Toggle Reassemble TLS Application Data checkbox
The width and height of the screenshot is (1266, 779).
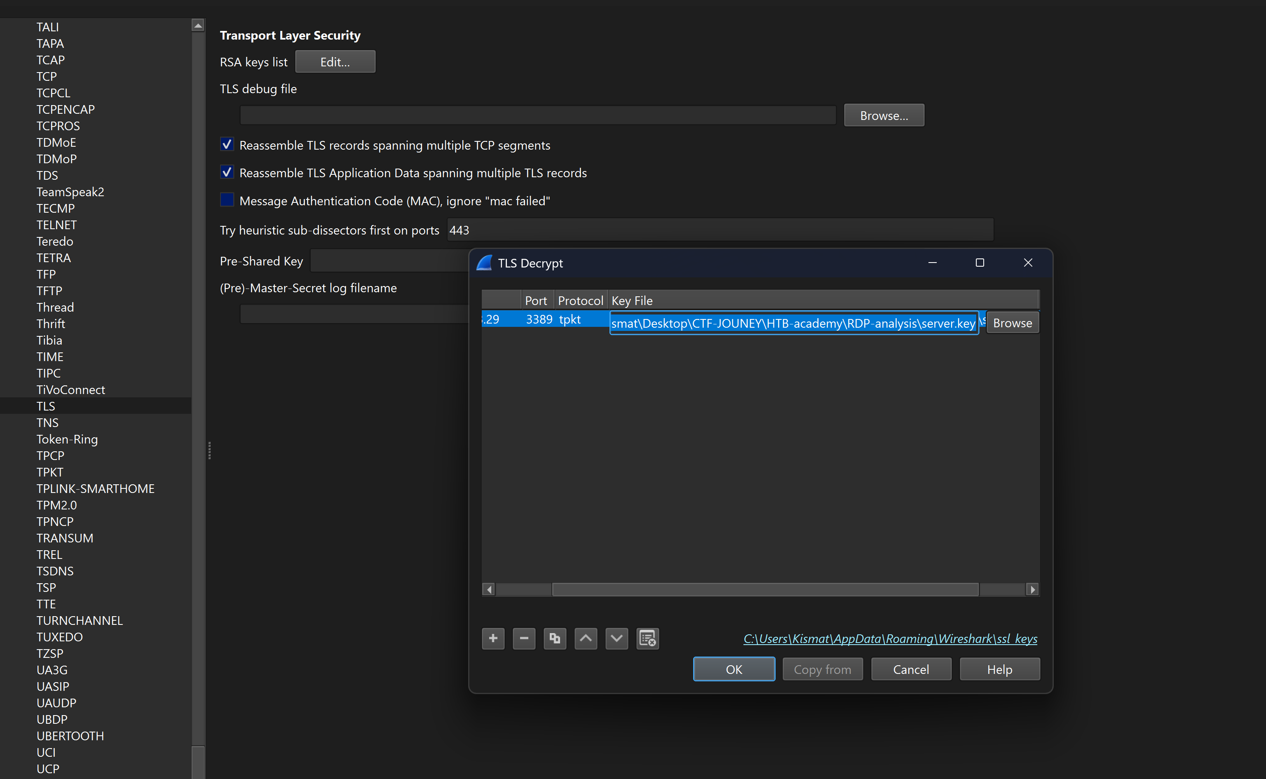click(227, 172)
